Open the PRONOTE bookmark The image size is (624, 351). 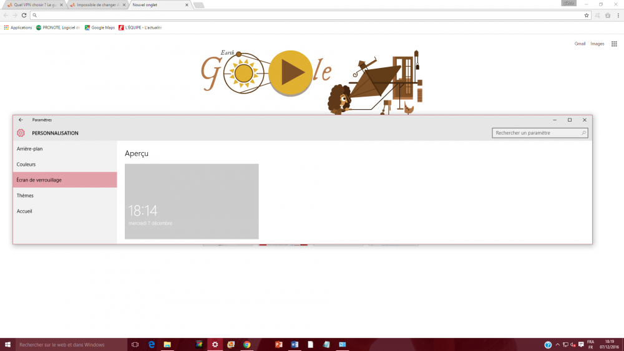pos(58,27)
